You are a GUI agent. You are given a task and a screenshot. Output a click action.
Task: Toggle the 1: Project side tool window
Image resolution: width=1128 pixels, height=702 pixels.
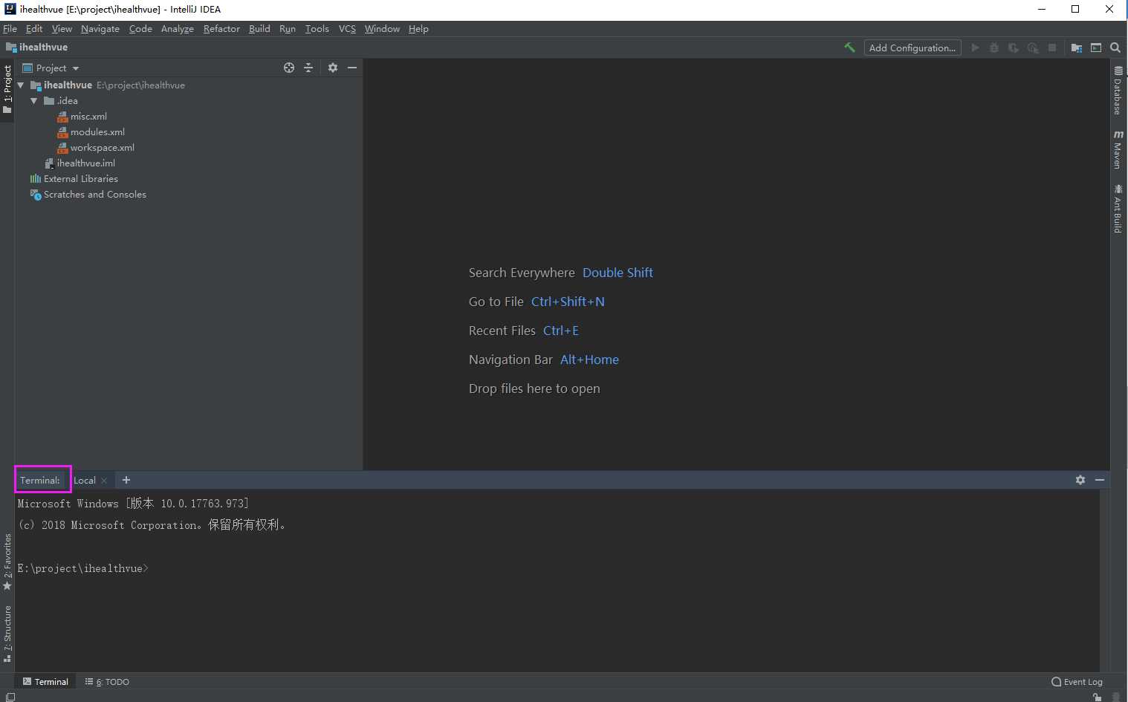click(x=7, y=89)
